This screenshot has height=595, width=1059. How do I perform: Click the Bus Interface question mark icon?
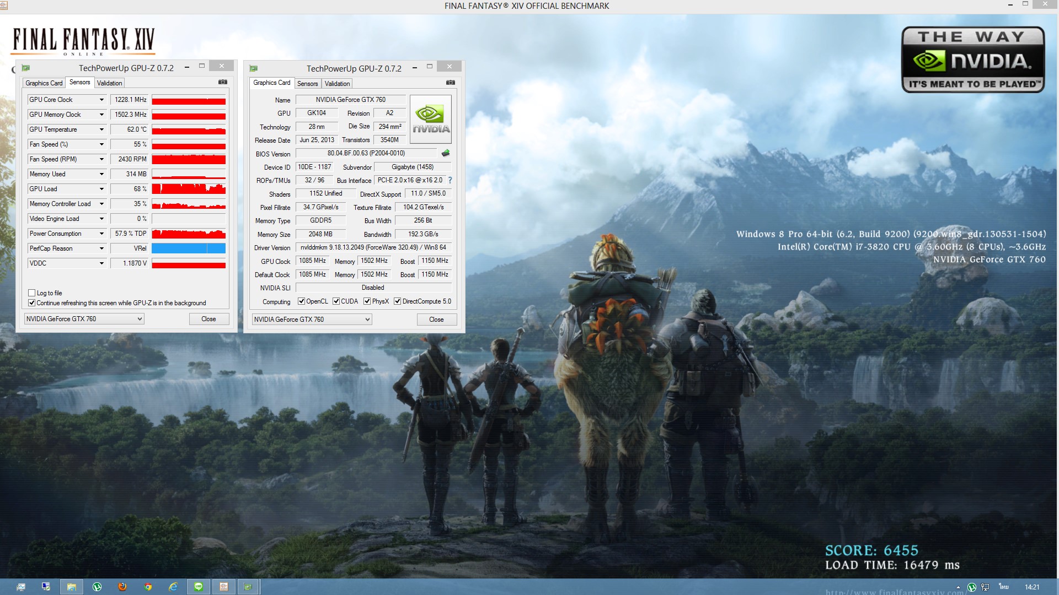(x=450, y=180)
